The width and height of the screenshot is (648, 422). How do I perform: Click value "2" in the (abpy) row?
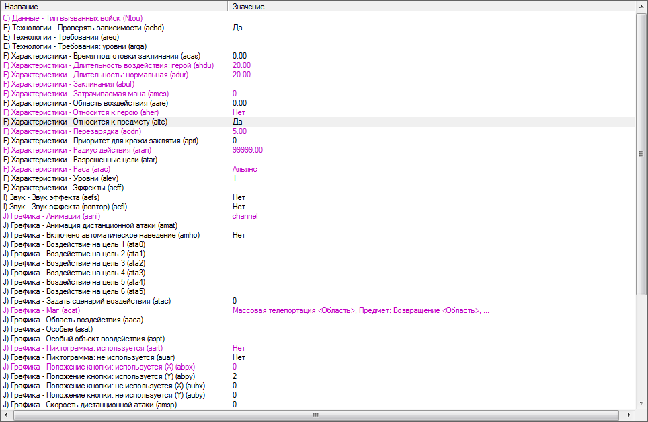click(235, 376)
